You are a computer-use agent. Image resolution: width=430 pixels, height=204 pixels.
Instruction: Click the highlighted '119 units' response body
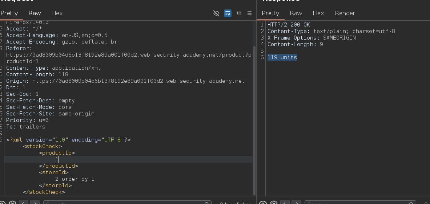point(282,57)
